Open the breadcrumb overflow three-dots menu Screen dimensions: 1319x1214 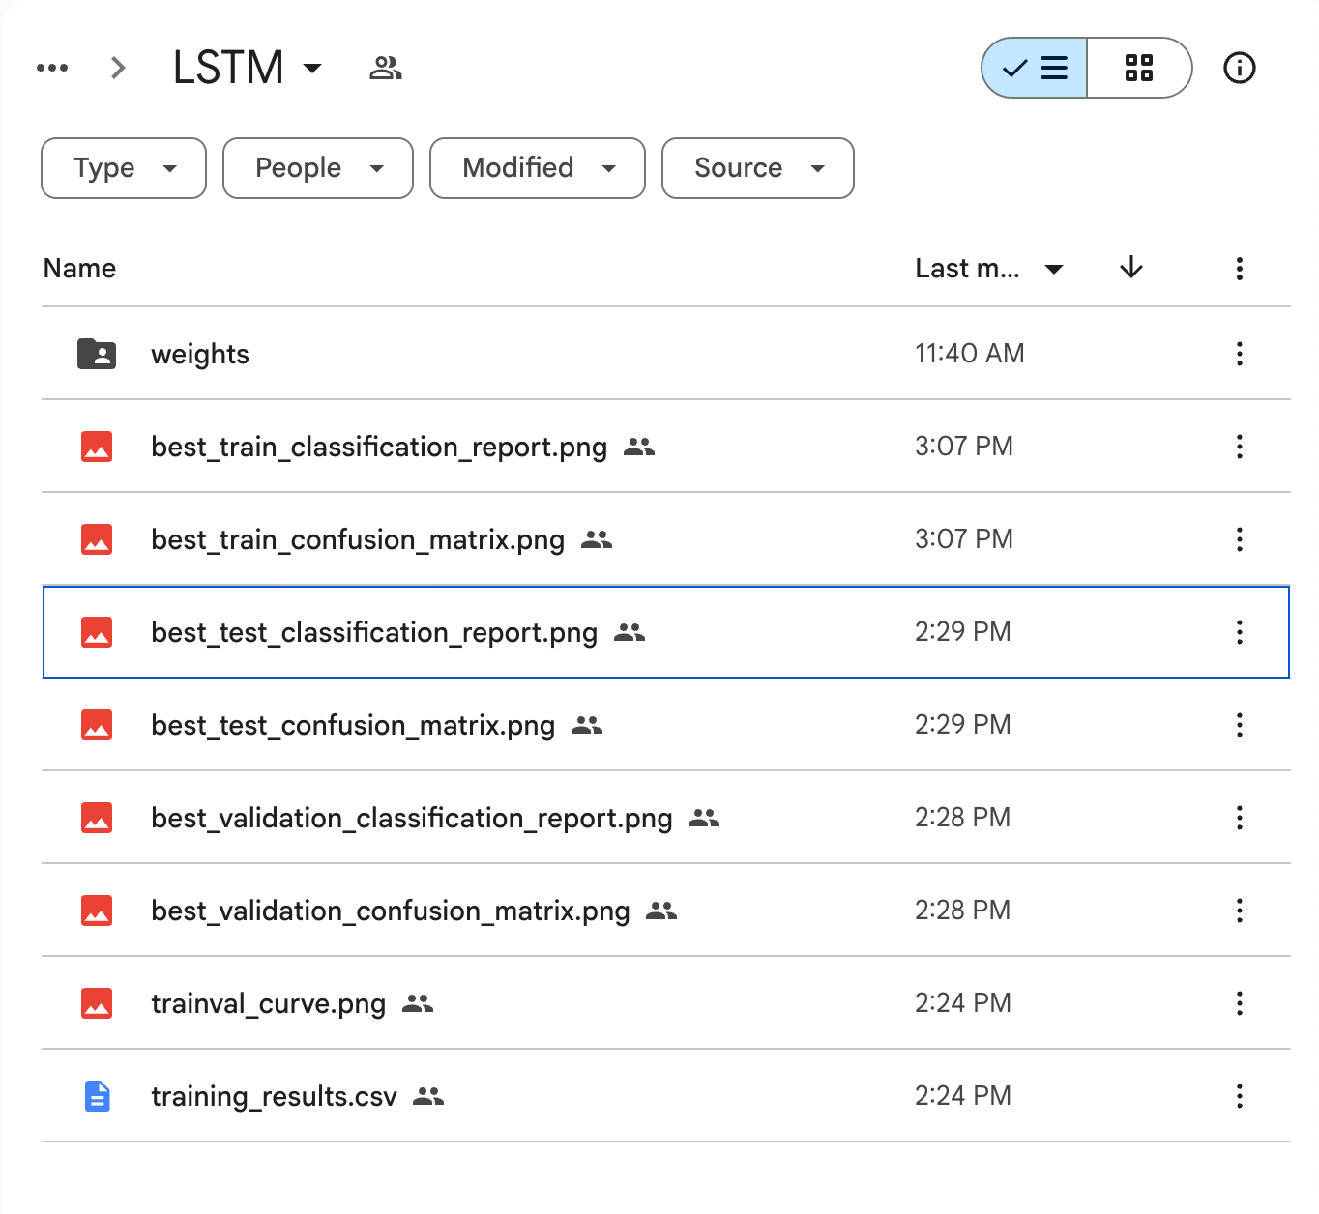click(52, 68)
